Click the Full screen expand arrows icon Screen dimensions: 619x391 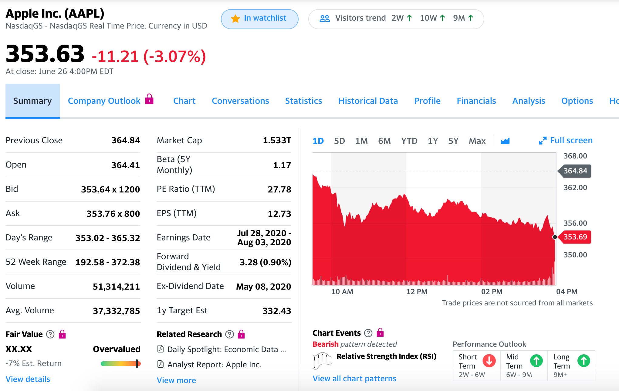point(543,141)
